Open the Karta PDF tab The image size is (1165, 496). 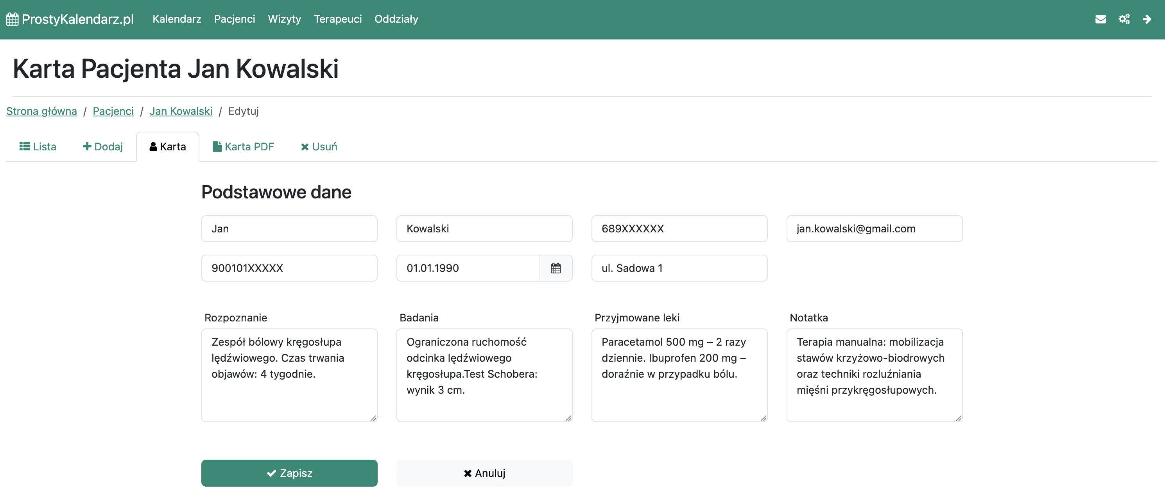(x=243, y=147)
